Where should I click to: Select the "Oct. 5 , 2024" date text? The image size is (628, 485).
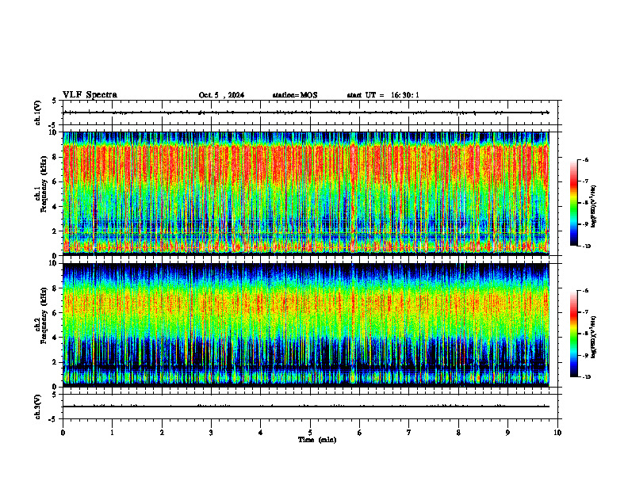pyautogui.click(x=221, y=95)
